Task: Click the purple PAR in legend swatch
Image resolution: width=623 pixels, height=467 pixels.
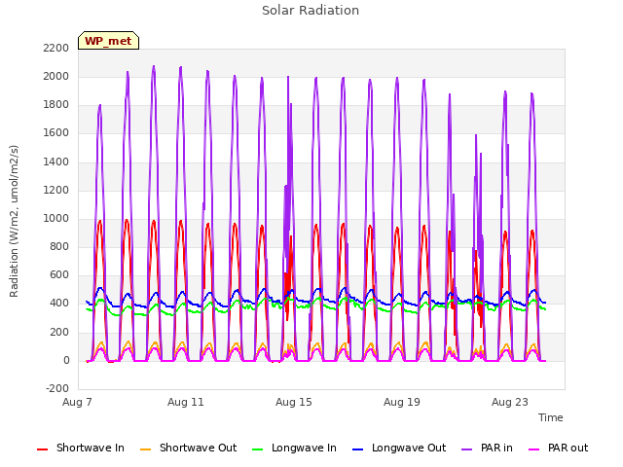Action: [x=467, y=449]
